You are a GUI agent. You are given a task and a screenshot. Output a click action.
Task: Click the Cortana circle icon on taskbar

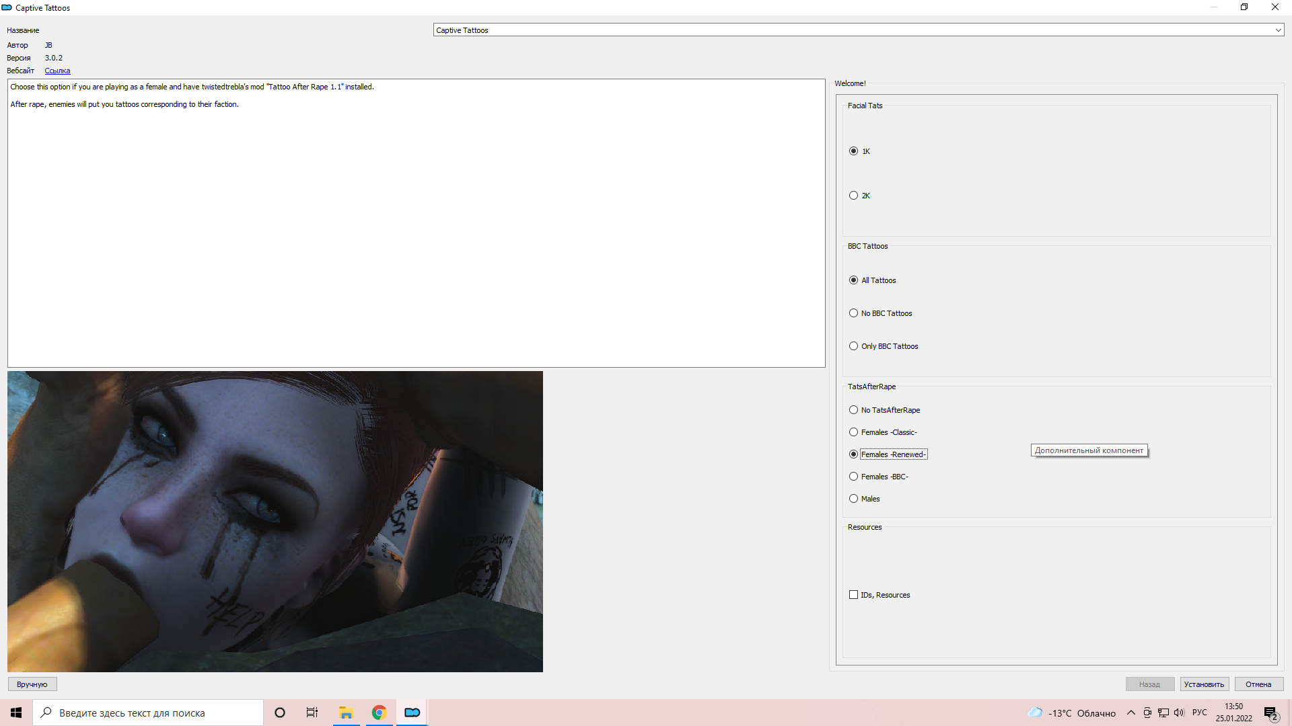click(280, 713)
